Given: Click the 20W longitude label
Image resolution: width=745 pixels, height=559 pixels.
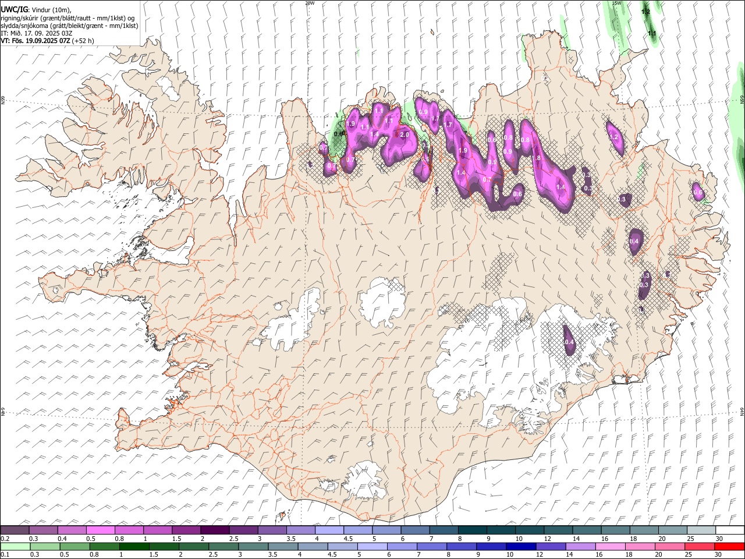Looking at the screenshot, I should coord(310,3).
